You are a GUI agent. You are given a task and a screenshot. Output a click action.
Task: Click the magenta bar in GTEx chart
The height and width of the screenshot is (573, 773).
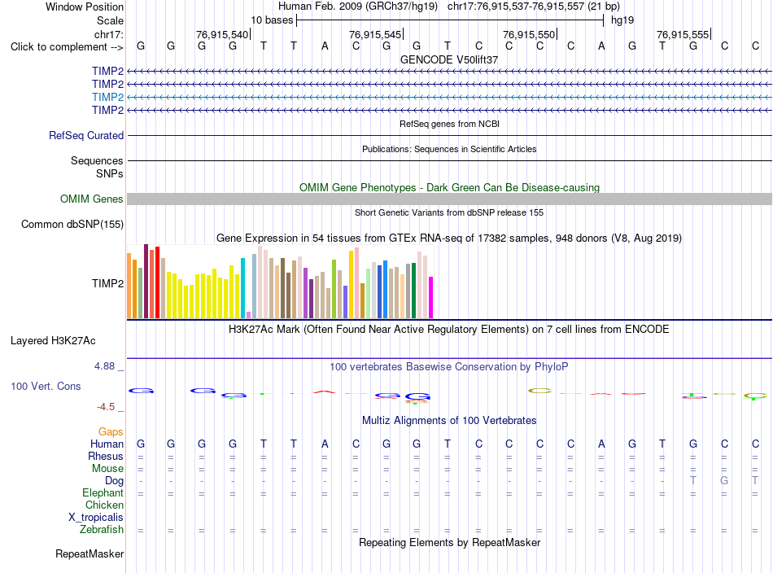(x=431, y=297)
